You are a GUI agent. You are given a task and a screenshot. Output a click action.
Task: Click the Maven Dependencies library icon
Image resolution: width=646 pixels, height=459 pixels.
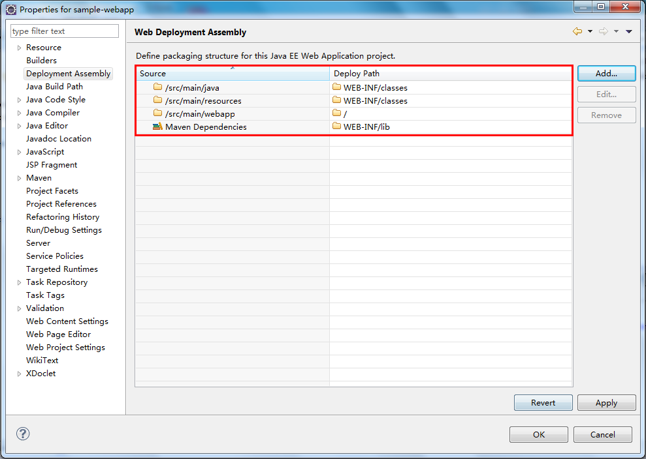(157, 126)
